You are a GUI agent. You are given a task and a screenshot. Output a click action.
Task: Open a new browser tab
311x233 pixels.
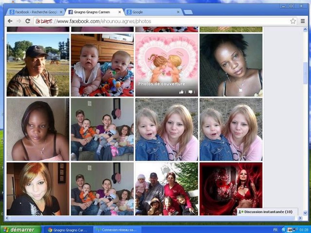(x=188, y=12)
